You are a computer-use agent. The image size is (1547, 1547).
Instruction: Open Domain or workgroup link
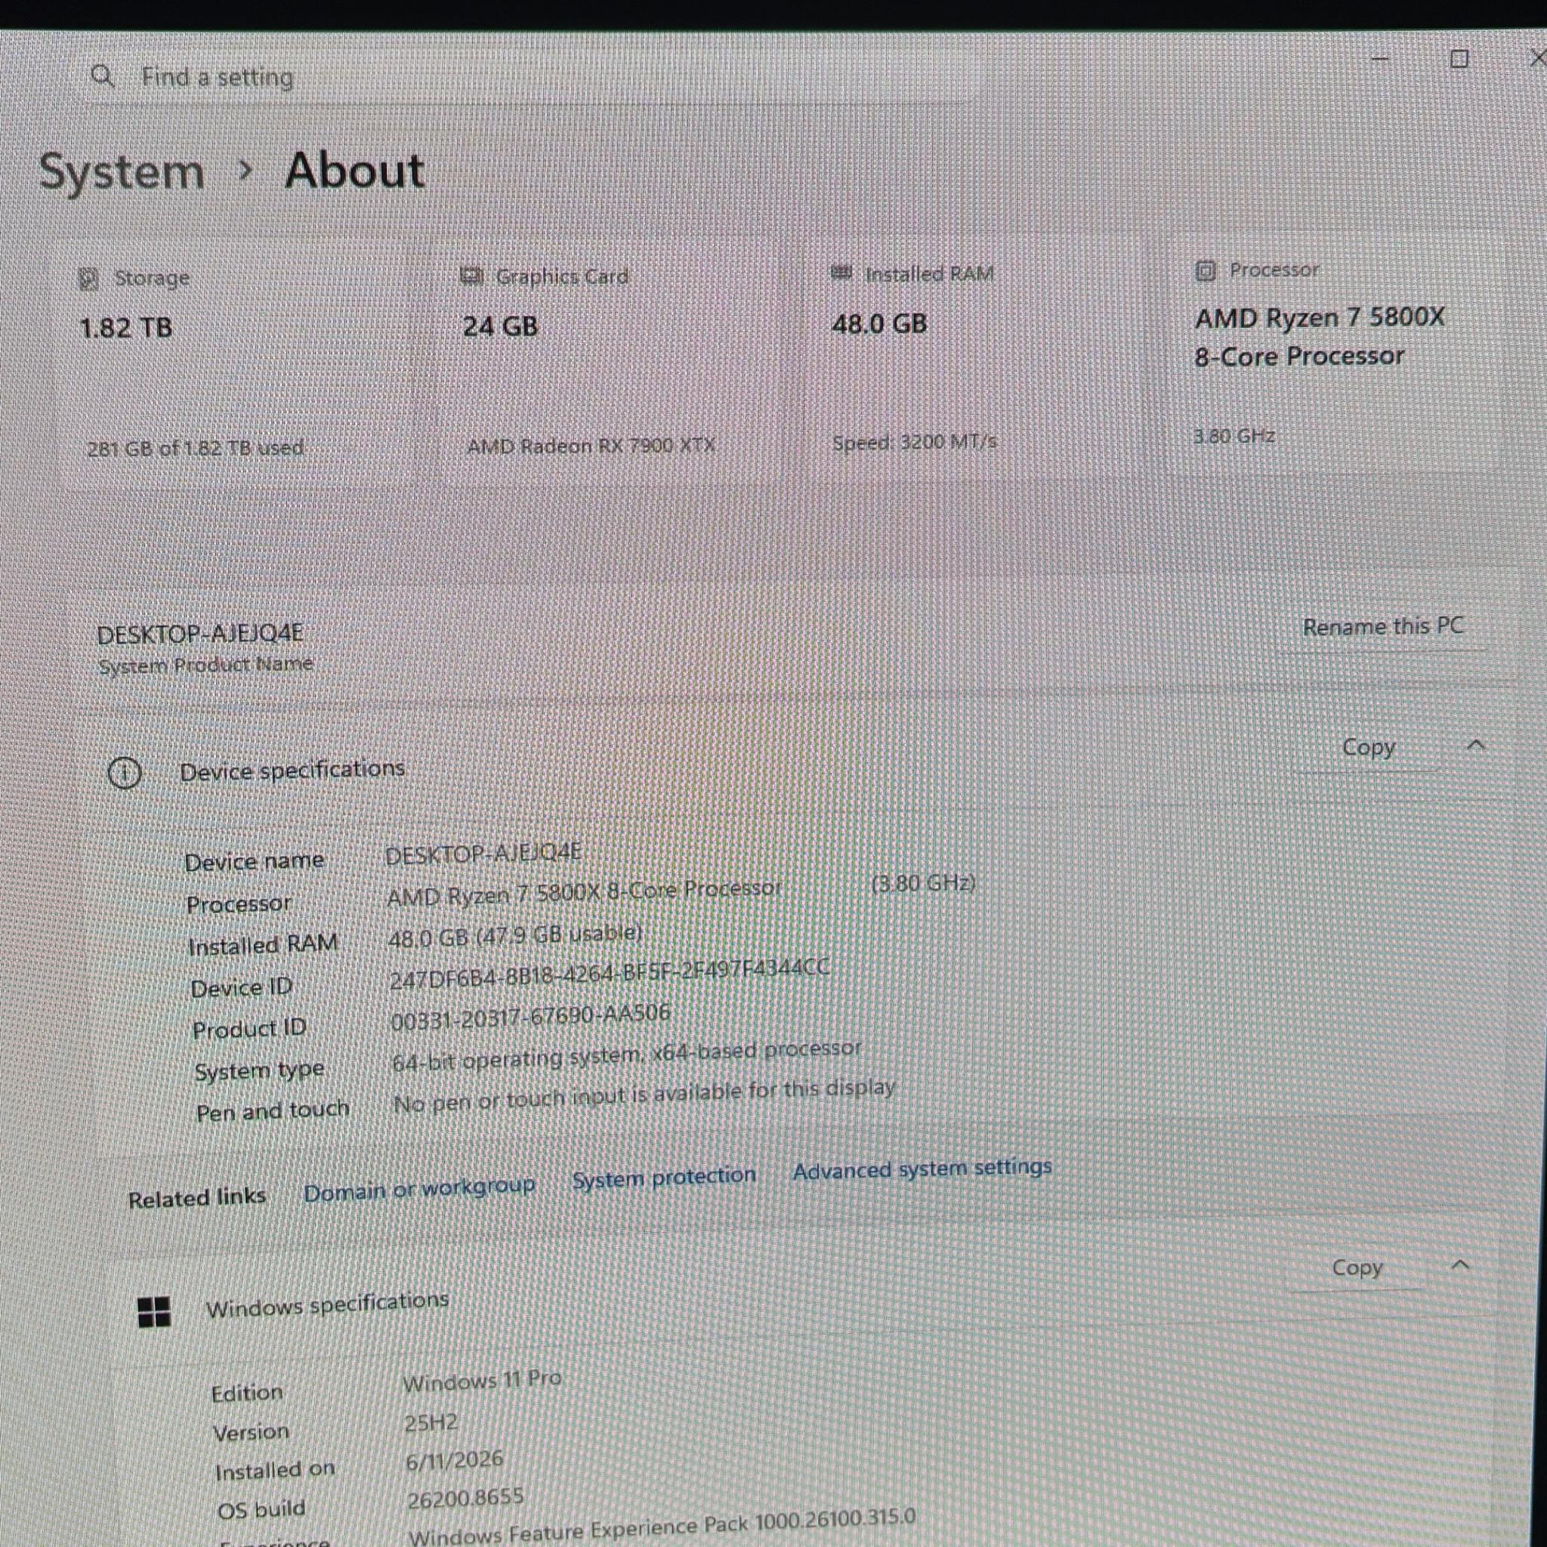pos(418,1189)
